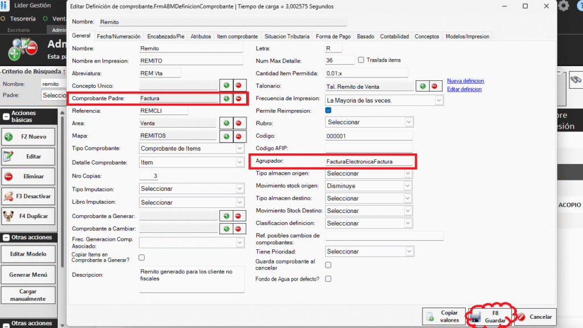This screenshot has height=328, width=583.
Task: Switch to the Fecha/Numeración tab
Action: (118, 36)
